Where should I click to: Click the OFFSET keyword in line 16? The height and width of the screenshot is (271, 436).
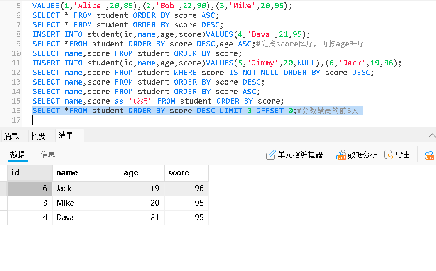coord(270,110)
